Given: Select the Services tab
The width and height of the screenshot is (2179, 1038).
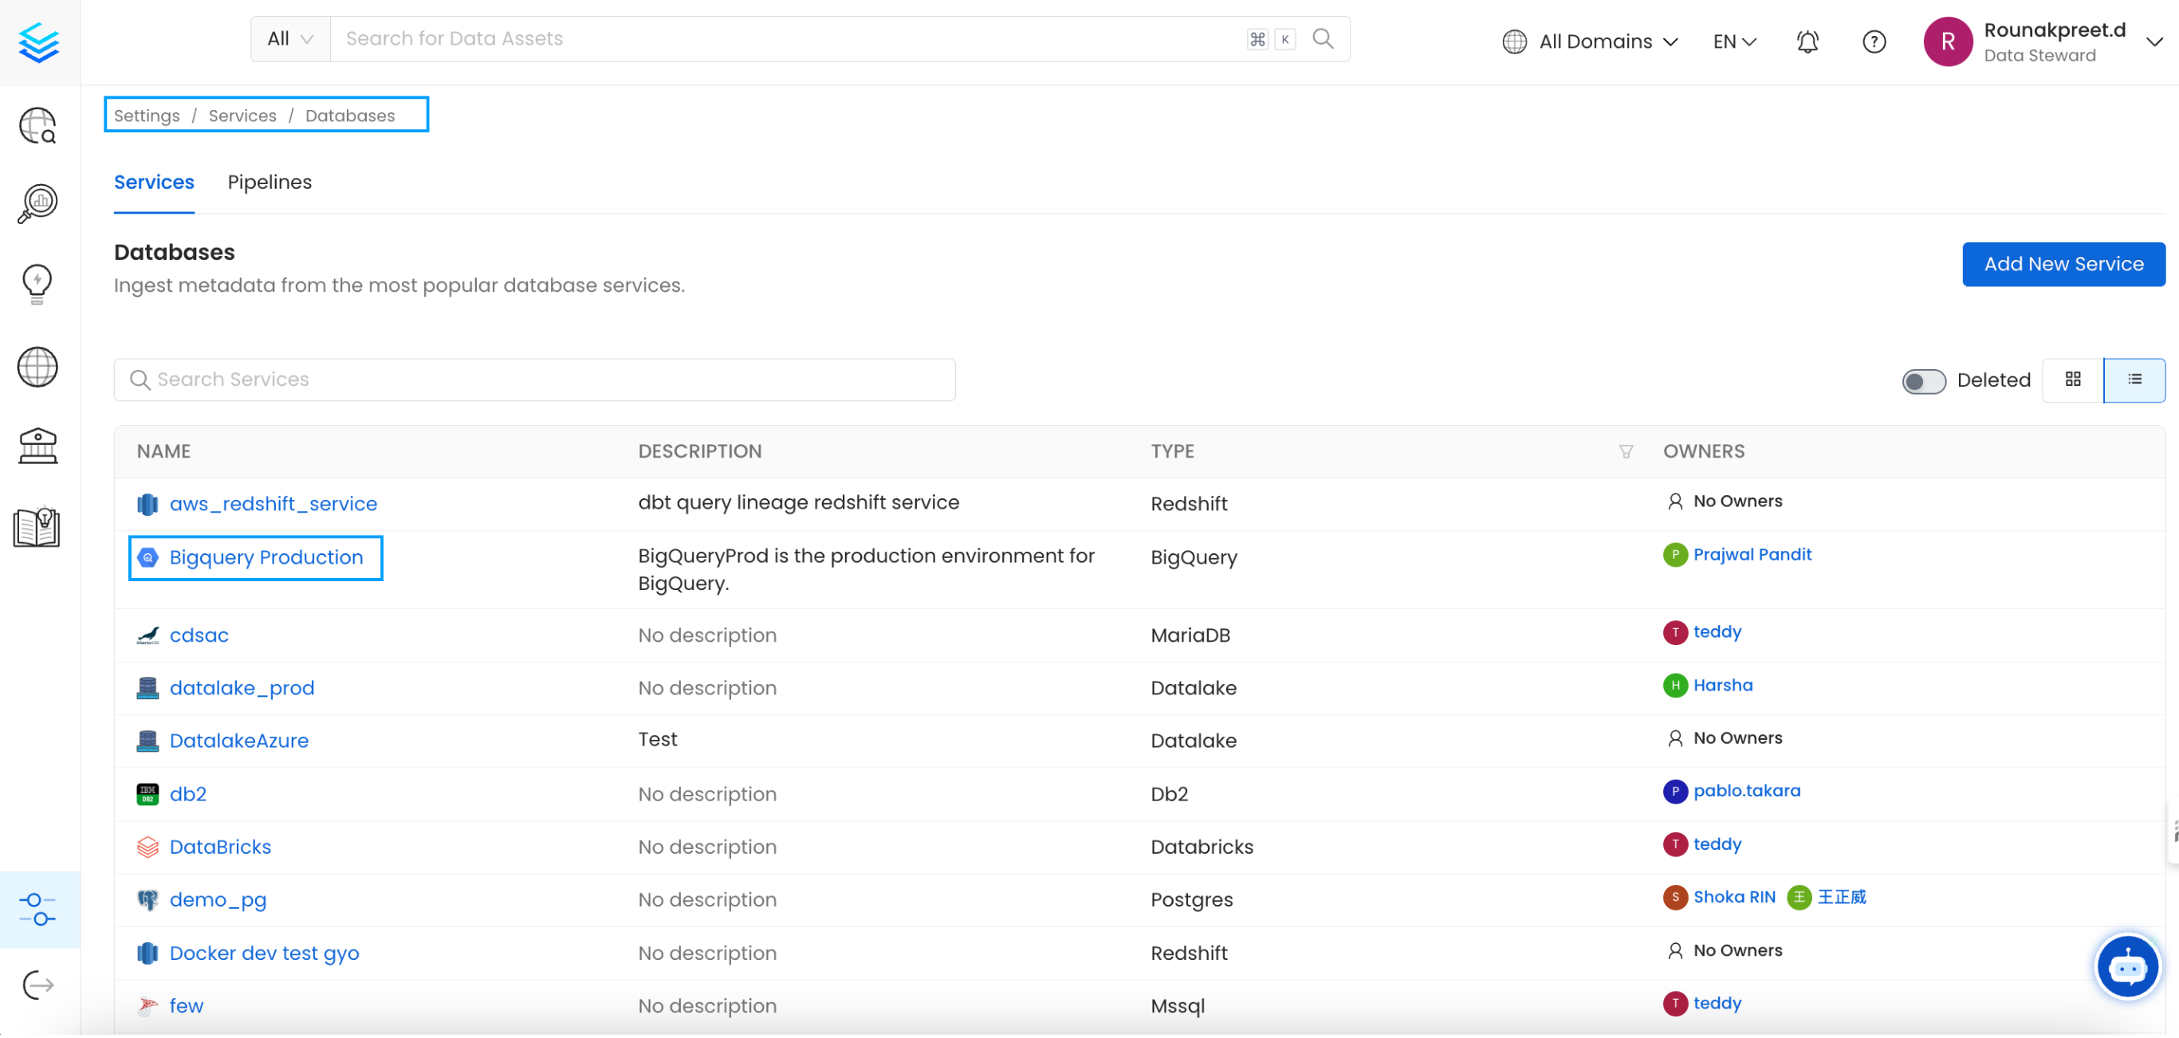Looking at the screenshot, I should [x=154, y=183].
